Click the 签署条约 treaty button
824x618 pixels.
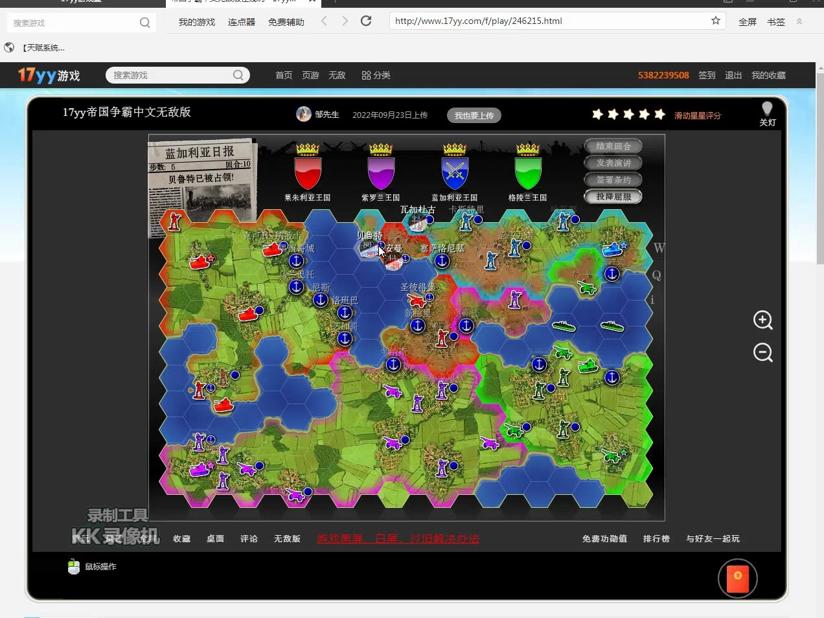pos(613,180)
